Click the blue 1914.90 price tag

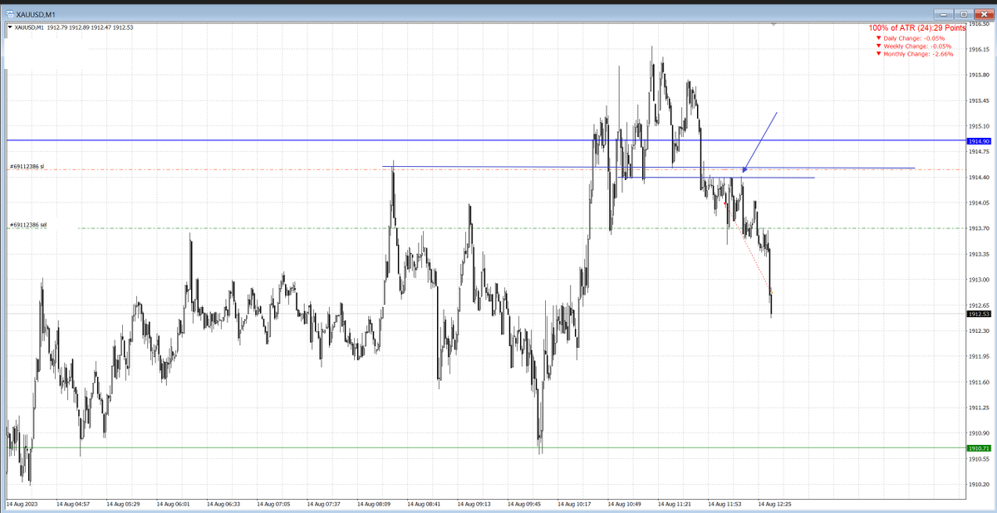pyautogui.click(x=978, y=141)
